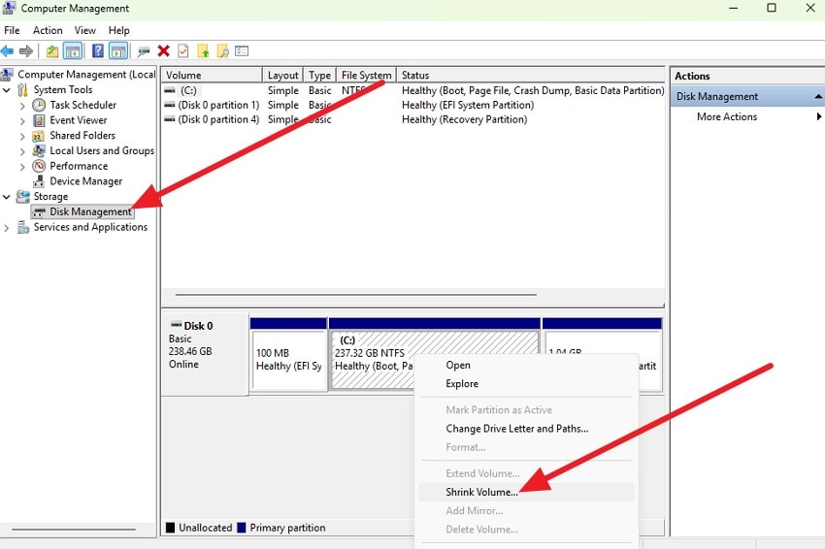This screenshot has height=549, width=825.
Task: Collapse the Storage node
Action: [7, 197]
